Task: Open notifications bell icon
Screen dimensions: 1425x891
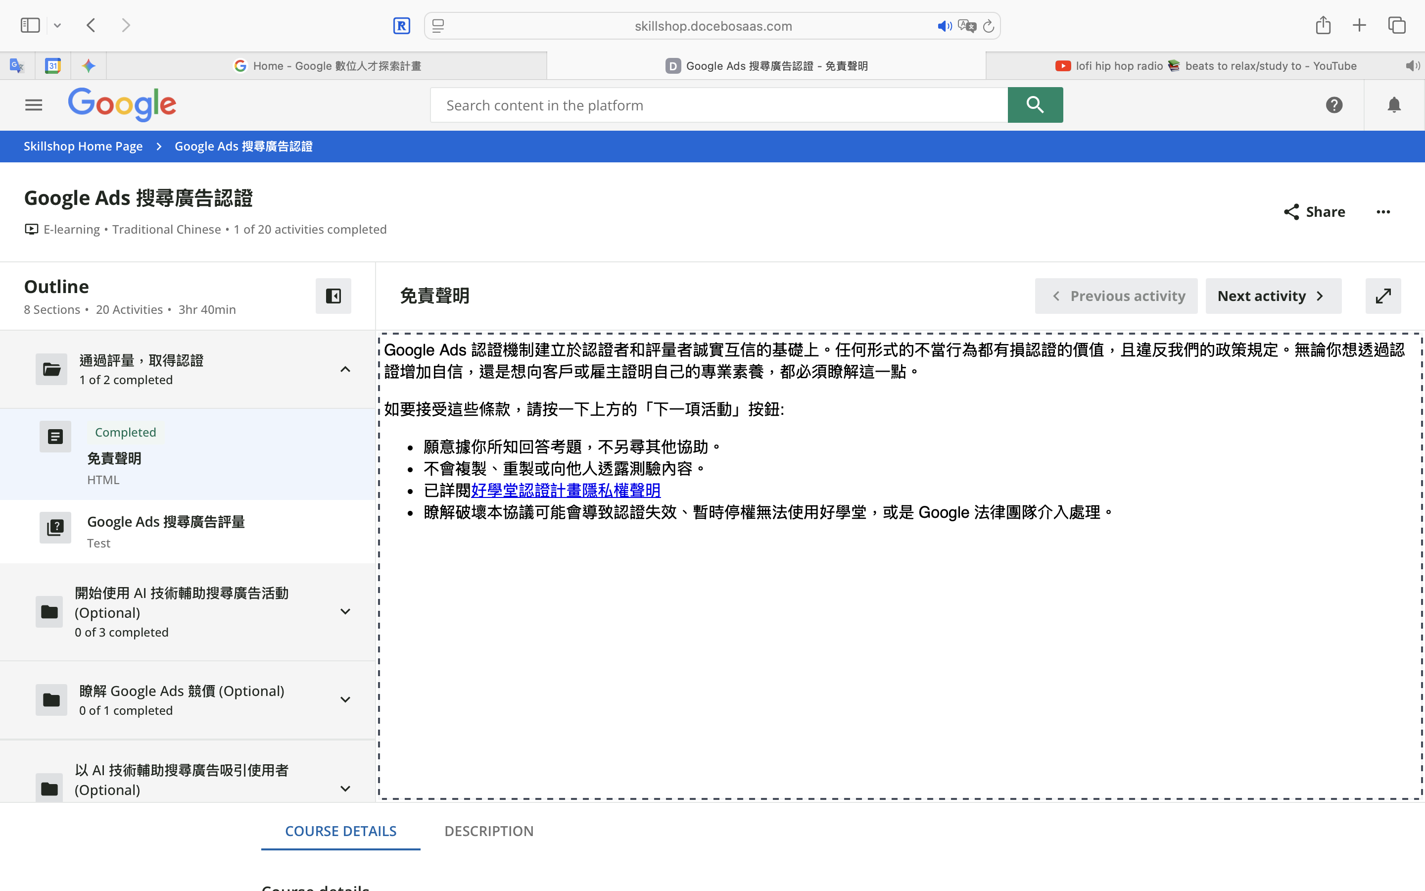Action: pos(1394,105)
